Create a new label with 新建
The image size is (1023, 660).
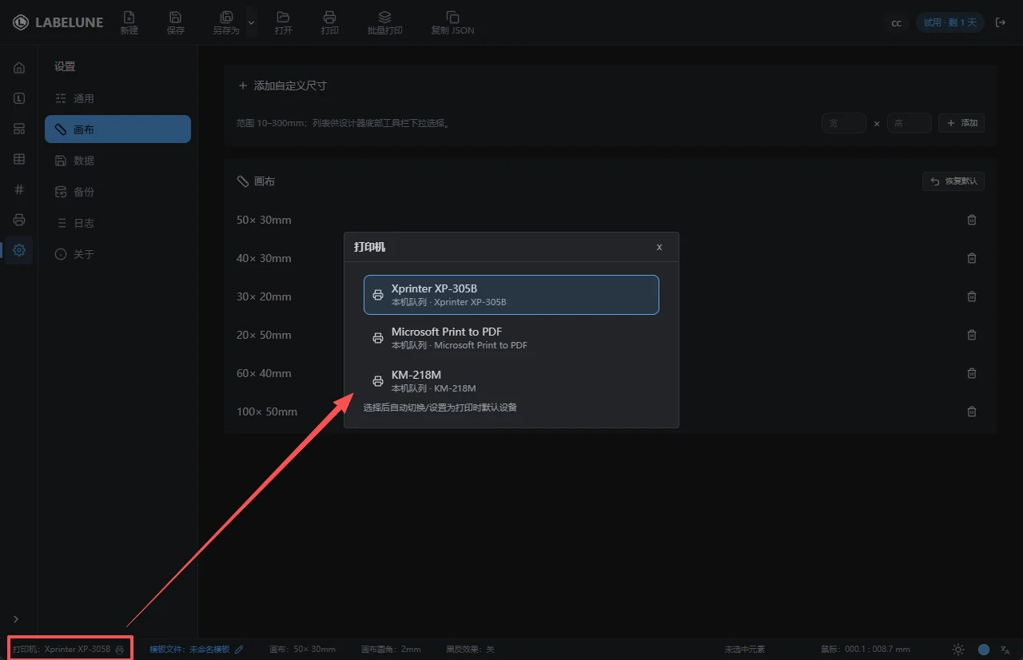(129, 22)
